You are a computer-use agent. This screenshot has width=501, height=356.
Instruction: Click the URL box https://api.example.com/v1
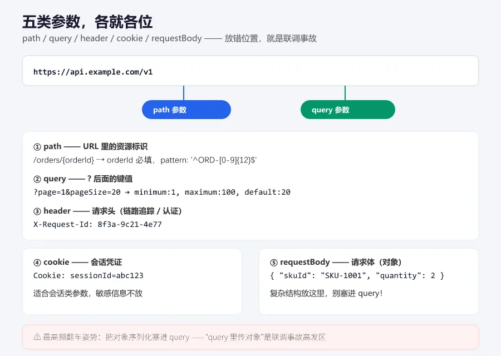(250, 71)
